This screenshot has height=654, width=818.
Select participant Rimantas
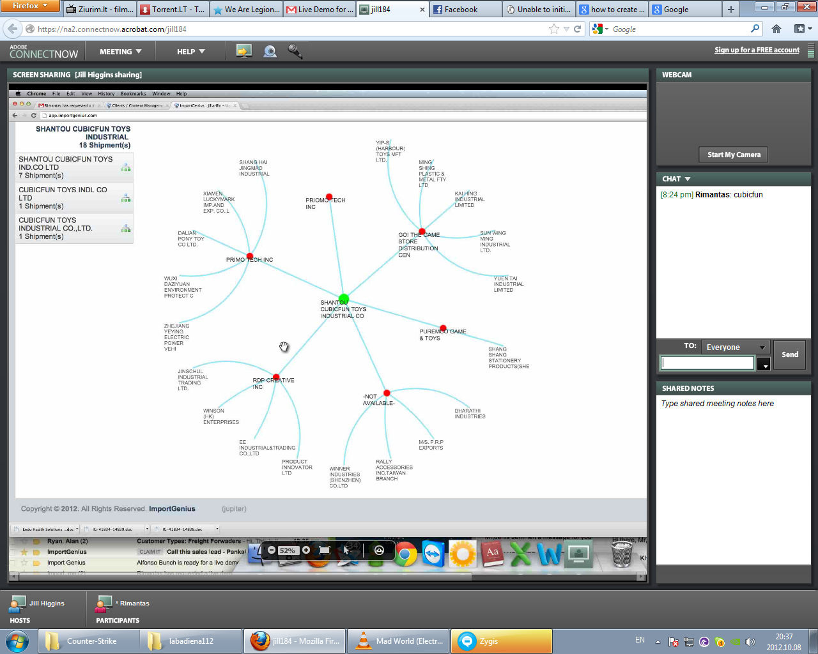tap(123, 603)
